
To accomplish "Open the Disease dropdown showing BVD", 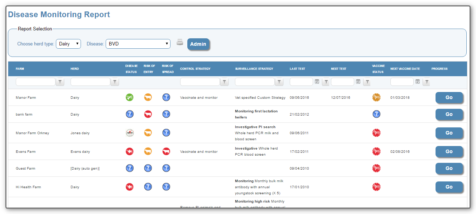I will [138, 44].
